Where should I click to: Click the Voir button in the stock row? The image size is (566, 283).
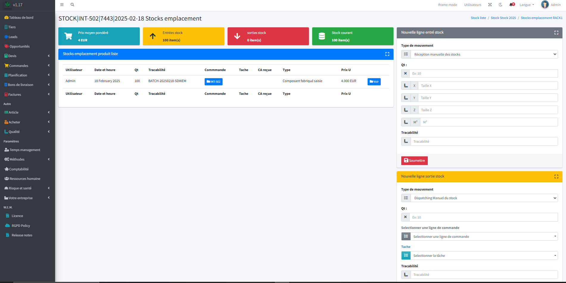(x=374, y=82)
